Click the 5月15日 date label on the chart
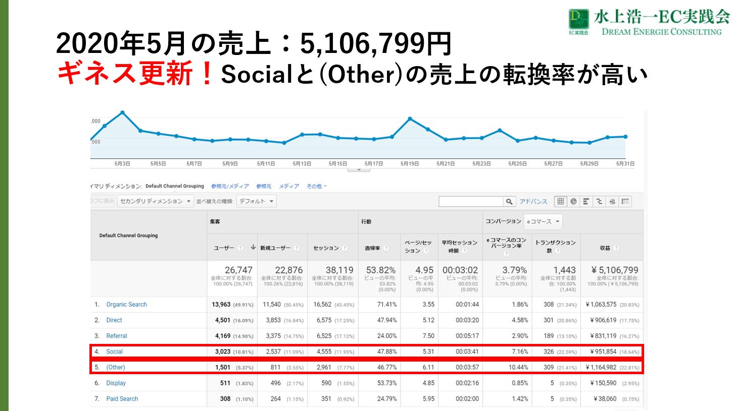The width and height of the screenshot is (732, 411). coord(338,163)
